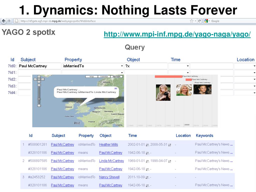Pan the map down with the arrow

click(39, 82)
